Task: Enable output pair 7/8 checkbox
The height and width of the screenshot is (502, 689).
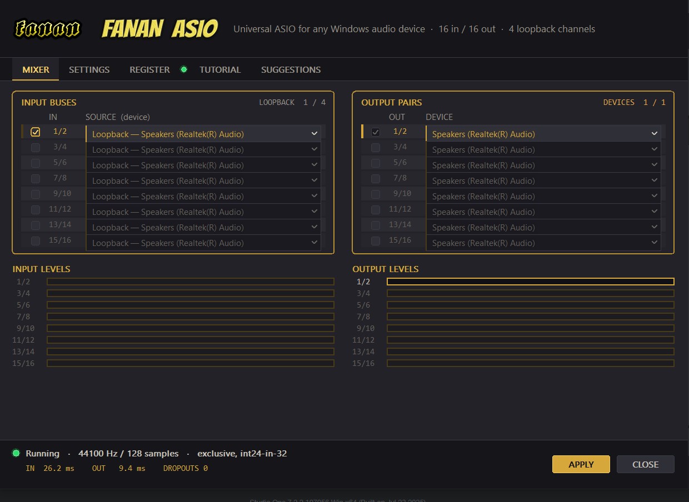Action: [x=376, y=179]
